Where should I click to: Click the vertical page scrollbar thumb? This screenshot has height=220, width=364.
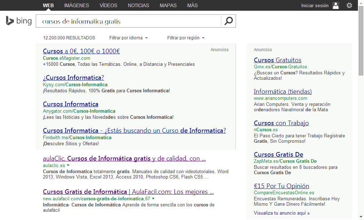coord(361,41)
